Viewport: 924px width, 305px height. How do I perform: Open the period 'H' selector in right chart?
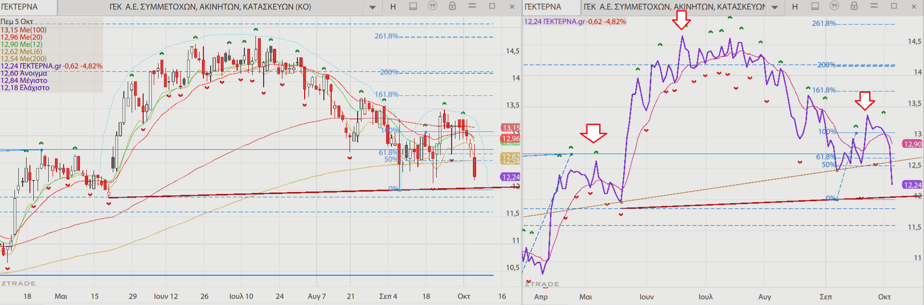795,7
